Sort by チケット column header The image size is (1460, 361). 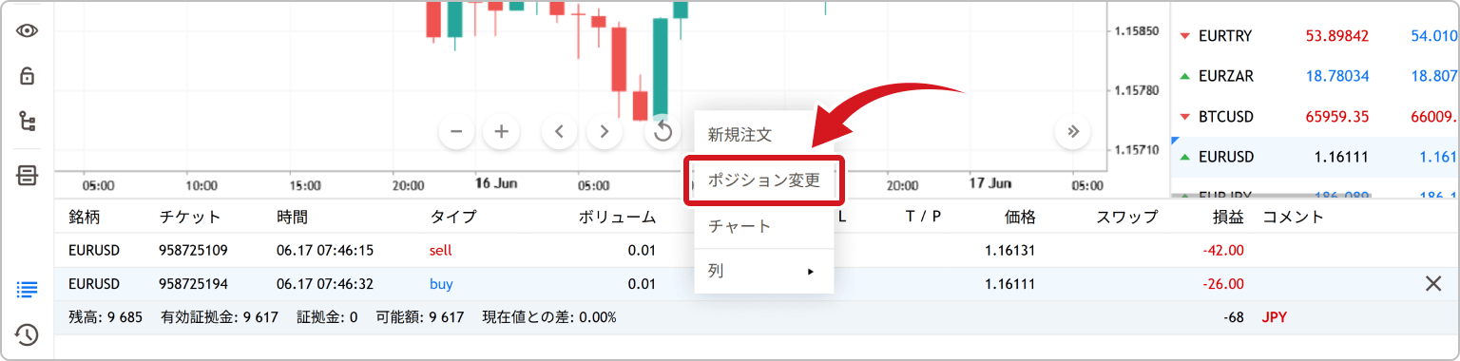(190, 217)
